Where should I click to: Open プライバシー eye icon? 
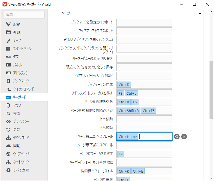click(8, 122)
